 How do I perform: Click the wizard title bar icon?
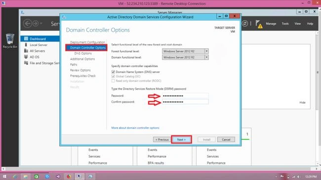click(64, 17)
